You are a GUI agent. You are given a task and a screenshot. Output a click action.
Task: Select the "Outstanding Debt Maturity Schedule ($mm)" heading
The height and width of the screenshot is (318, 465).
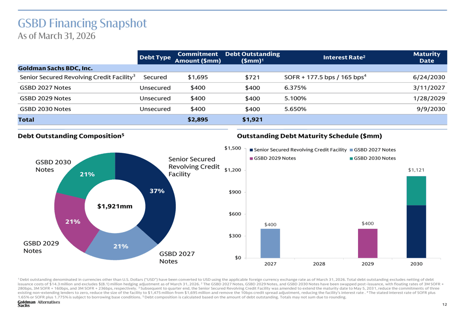click(309, 136)
